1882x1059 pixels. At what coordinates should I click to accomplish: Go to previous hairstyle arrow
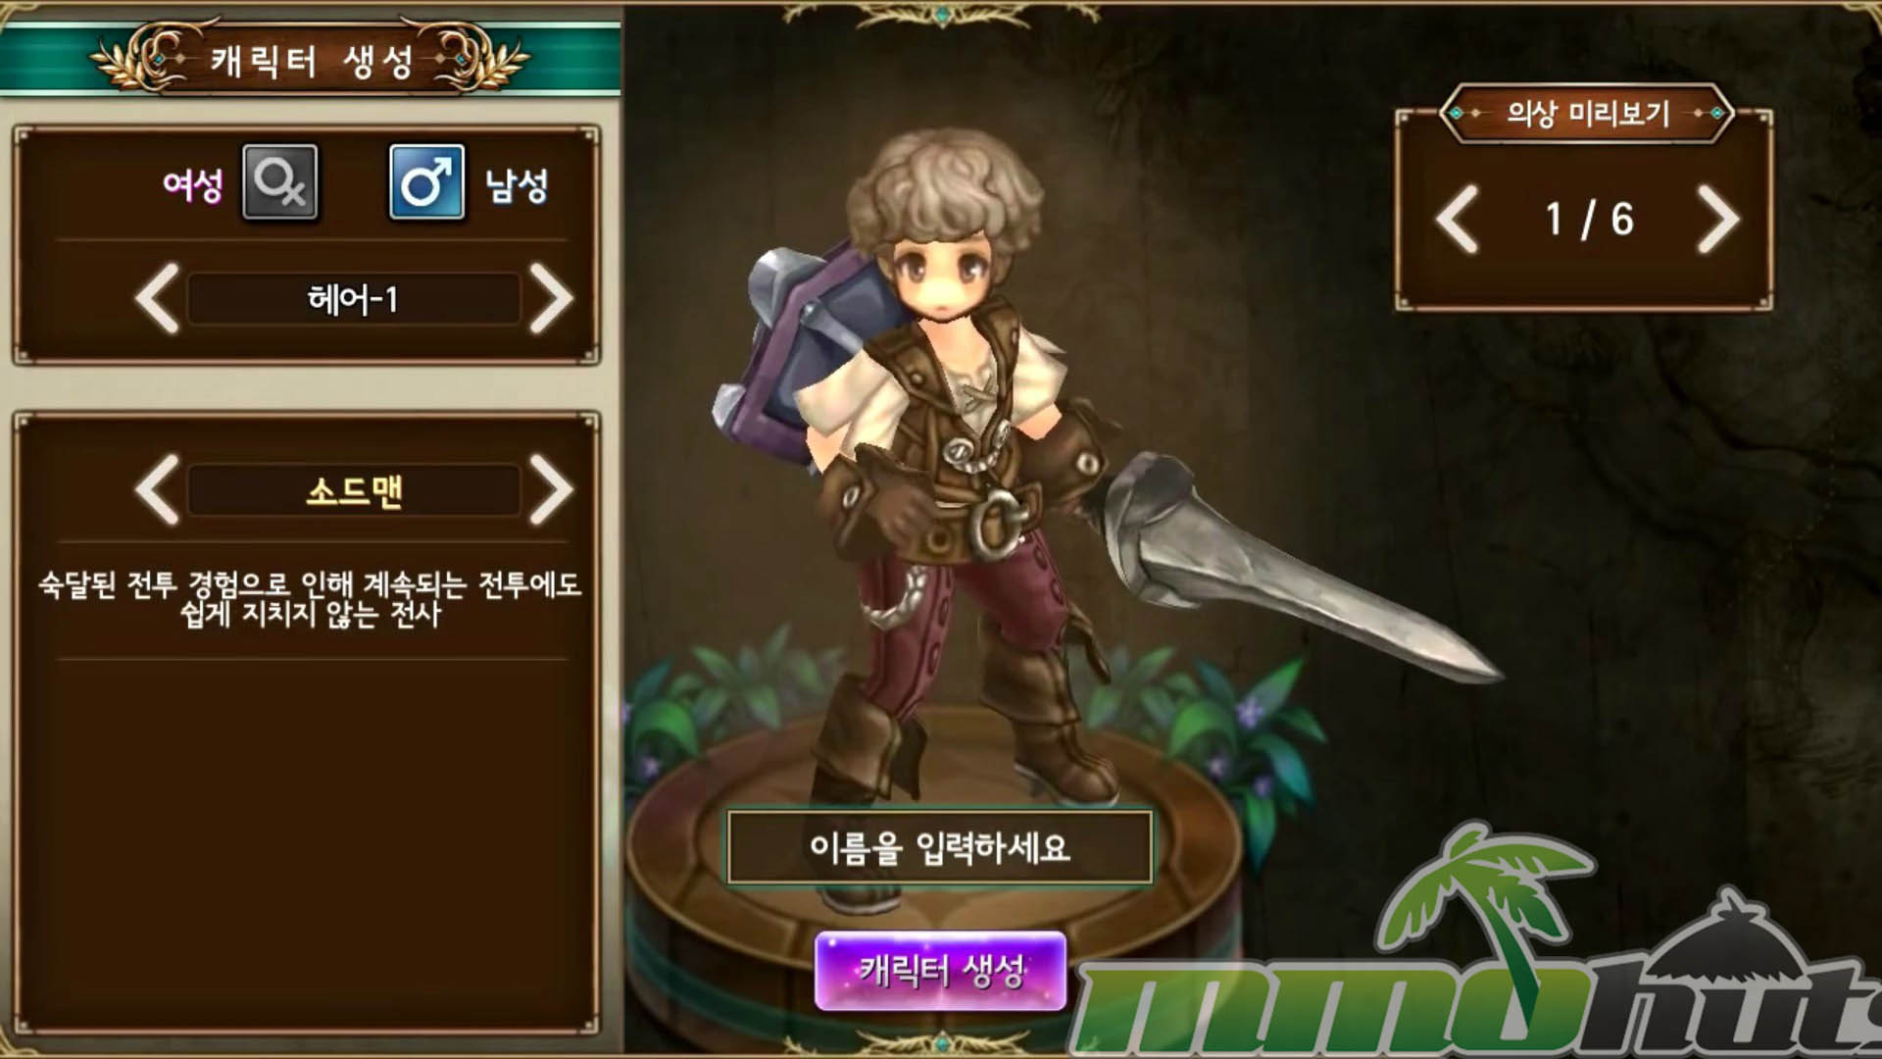(x=158, y=298)
